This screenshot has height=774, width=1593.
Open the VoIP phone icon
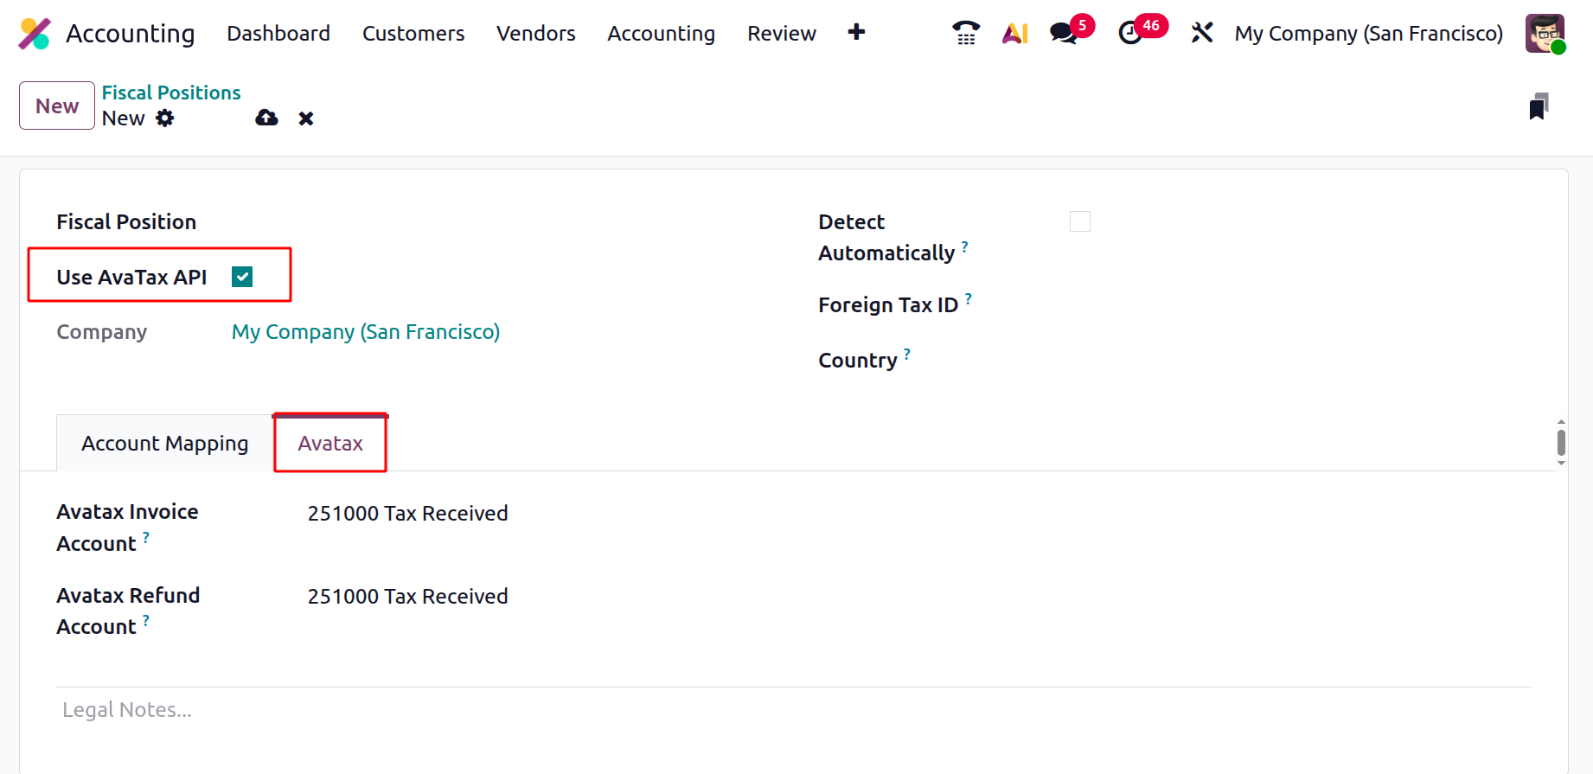coord(965,34)
